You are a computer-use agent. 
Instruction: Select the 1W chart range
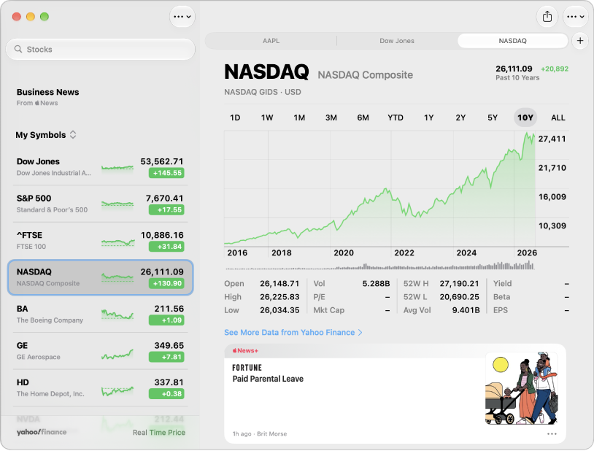click(x=267, y=117)
